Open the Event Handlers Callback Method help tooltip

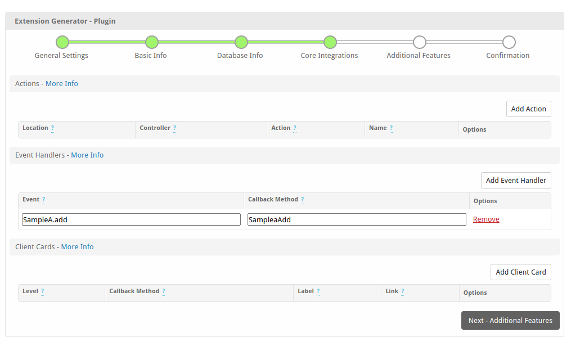click(302, 200)
